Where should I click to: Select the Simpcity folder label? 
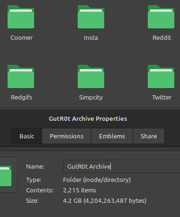pos(91,98)
